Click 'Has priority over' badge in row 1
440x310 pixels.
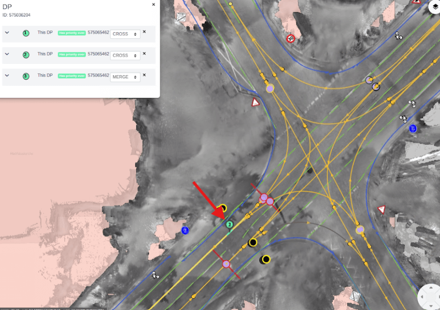pyautogui.click(x=72, y=33)
